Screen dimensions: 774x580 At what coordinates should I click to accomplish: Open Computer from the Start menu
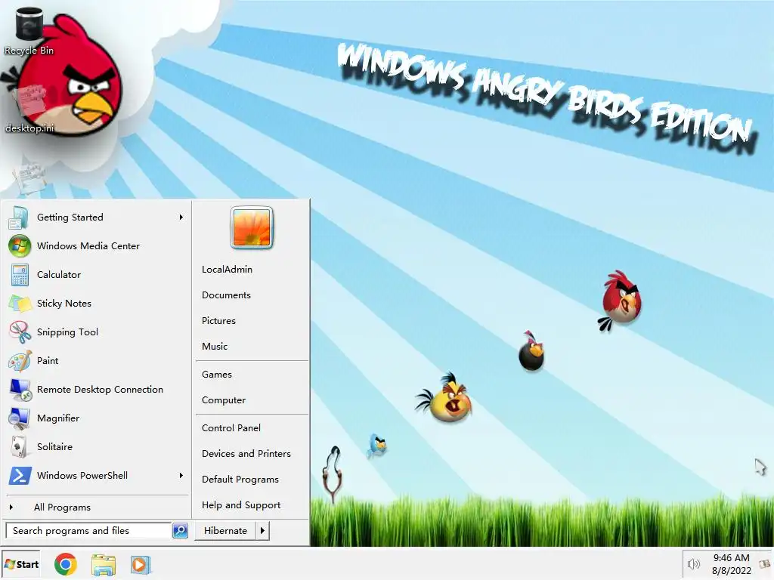[x=224, y=400]
